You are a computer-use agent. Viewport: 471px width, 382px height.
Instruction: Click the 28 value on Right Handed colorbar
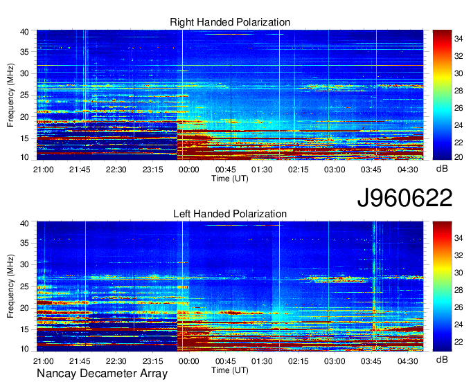tap(459, 91)
